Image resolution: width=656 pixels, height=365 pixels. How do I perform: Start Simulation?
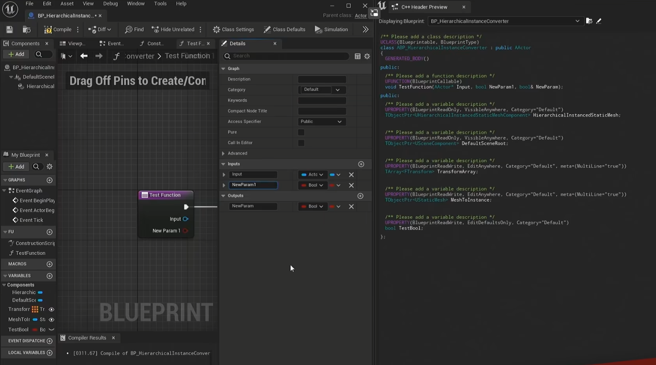tap(331, 29)
